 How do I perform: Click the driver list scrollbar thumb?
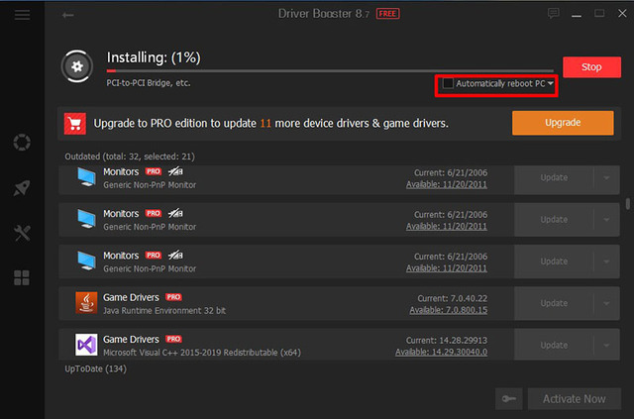point(628,203)
